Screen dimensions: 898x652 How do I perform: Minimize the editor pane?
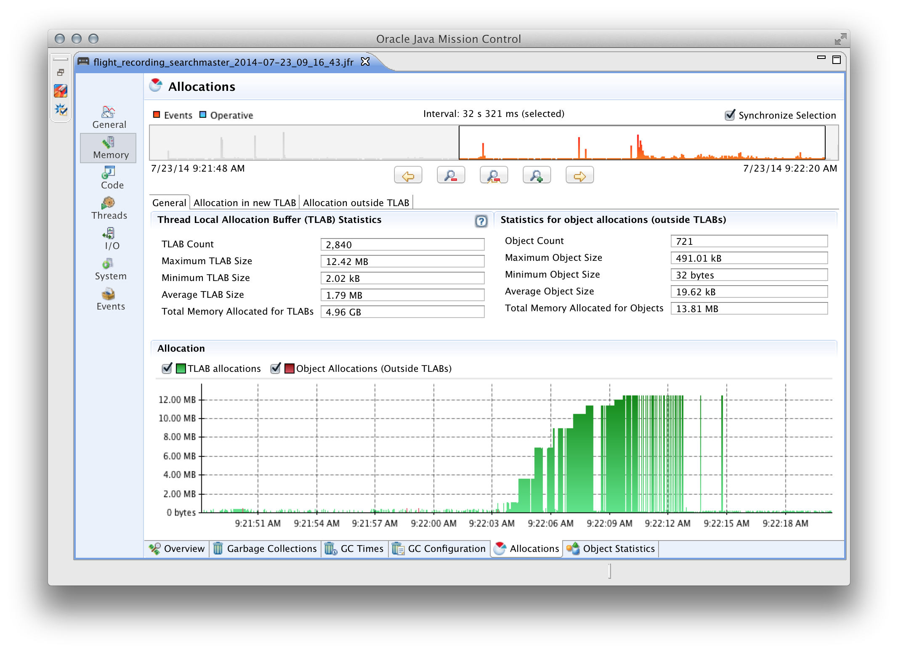coord(821,58)
